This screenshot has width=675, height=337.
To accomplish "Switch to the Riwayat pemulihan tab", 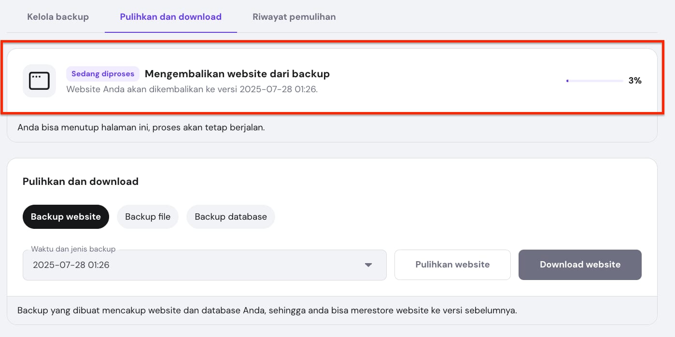I will (294, 17).
